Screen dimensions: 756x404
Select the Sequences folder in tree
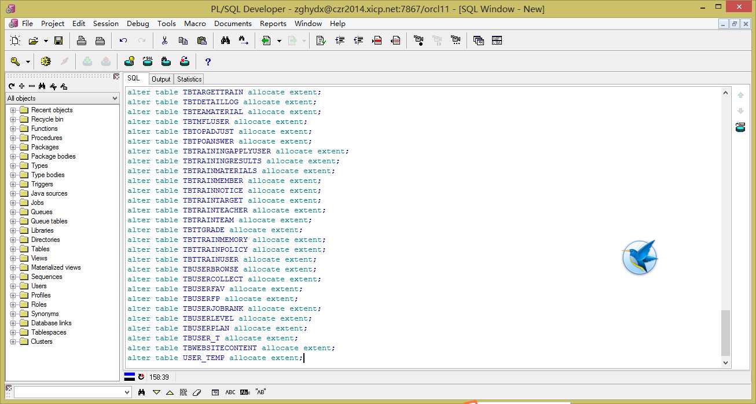(47, 277)
